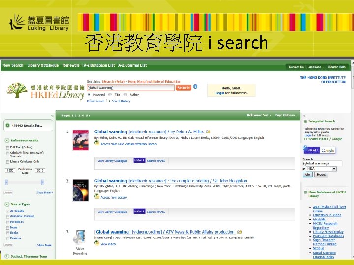Open A-Z Journal List
This screenshot has height=265, width=354.
[133, 65]
